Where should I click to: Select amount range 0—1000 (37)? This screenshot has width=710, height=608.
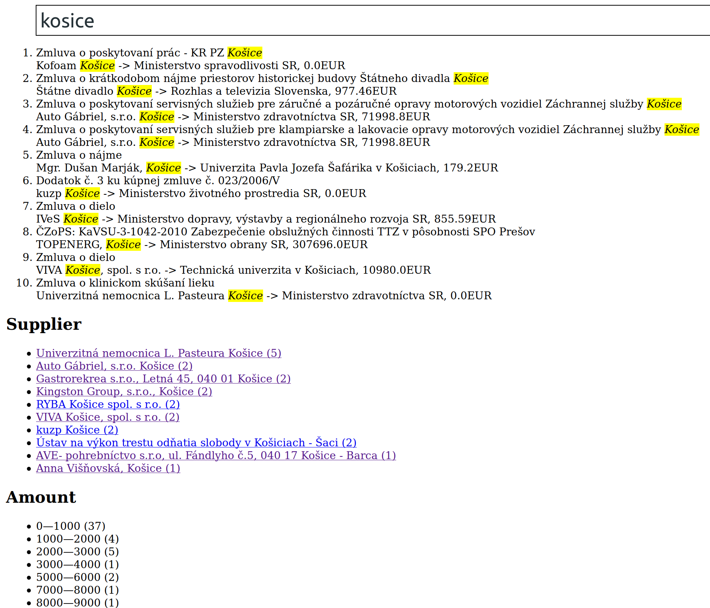(71, 526)
